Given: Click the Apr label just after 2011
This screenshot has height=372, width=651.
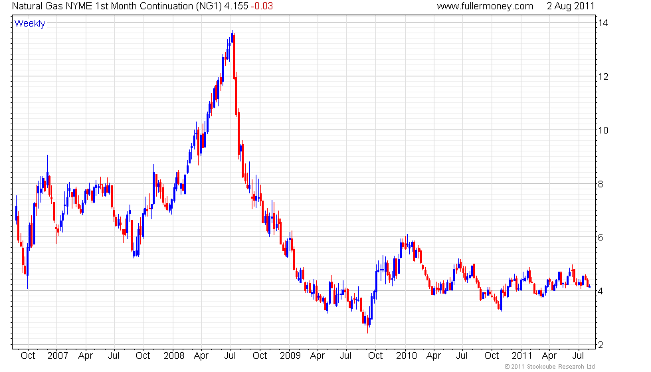Looking at the screenshot, I should click(x=549, y=356).
